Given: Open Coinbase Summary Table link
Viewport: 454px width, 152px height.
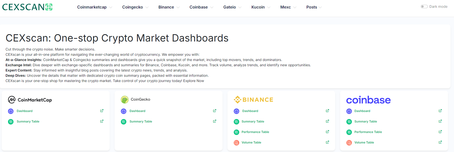Looking at the screenshot, I should (x=366, y=121).
